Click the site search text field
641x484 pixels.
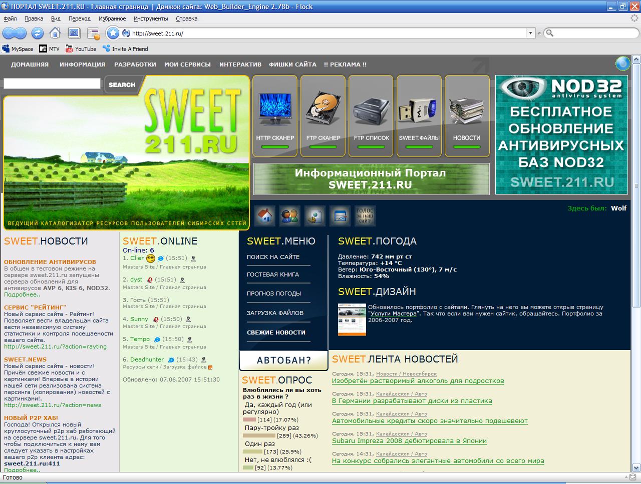[52, 84]
